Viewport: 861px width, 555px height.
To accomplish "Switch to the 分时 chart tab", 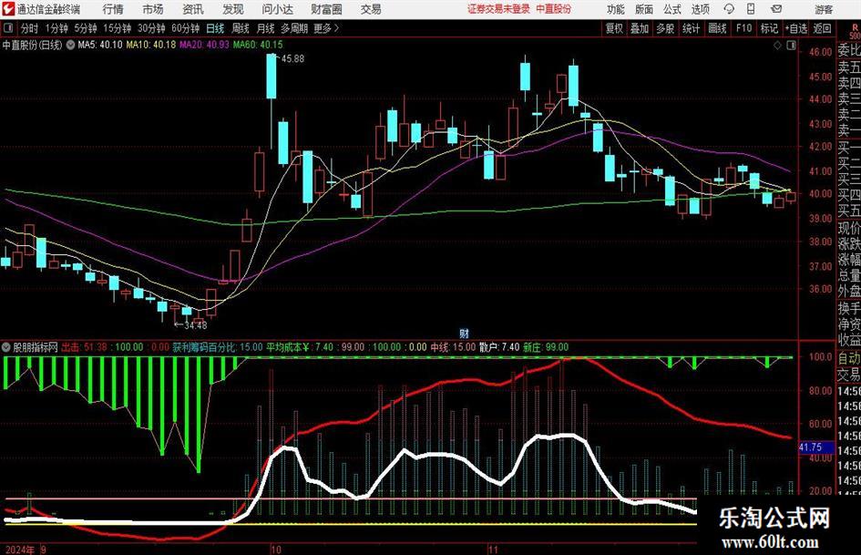I will 30,28.
